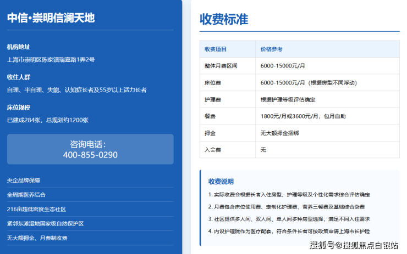Viewport: 407px width, 254px height.
Task: Click note 2 about 月费包含床位使用费
Action: (x=287, y=207)
